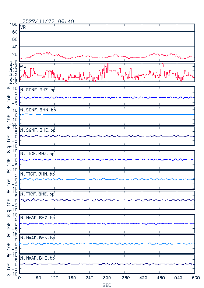
Task: Click the N.SGNF.BHN.bp trace label
Action: pyautogui.click(x=38, y=110)
